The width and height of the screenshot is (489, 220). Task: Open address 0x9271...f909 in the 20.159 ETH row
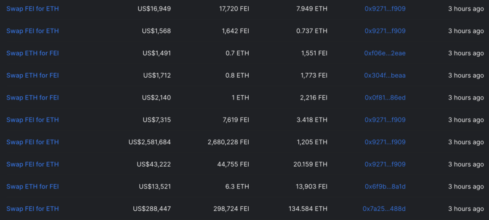pyautogui.click(x=385, y=164)
